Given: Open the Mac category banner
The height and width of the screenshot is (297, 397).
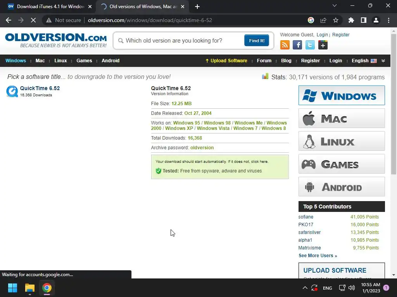Looking at the screenshot, I should point(342,118).
